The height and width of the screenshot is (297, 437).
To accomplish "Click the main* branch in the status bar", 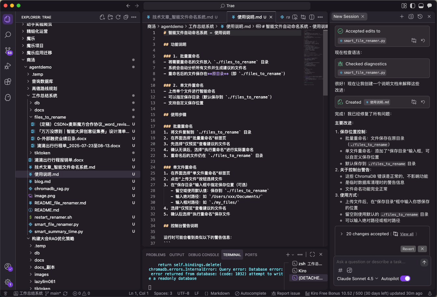I will click(x=53, y=293).
